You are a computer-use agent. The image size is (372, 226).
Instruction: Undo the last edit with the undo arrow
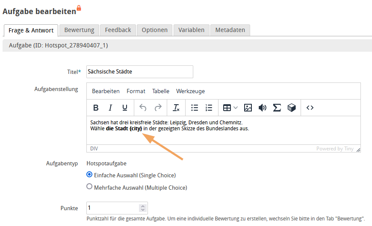(x=143, y=108)
